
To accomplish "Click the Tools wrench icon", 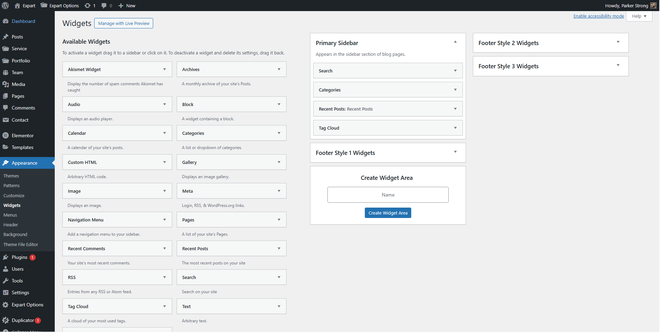I will click(6, 281).
